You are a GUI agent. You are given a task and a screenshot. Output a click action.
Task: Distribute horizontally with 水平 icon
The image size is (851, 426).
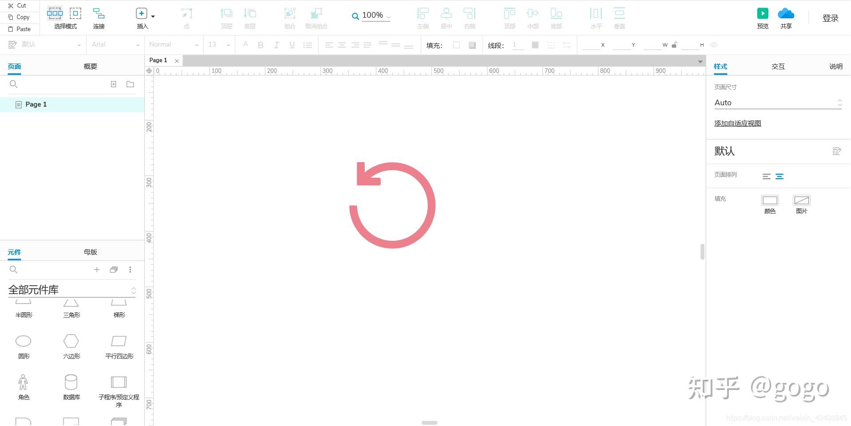(x=596, y=13)
